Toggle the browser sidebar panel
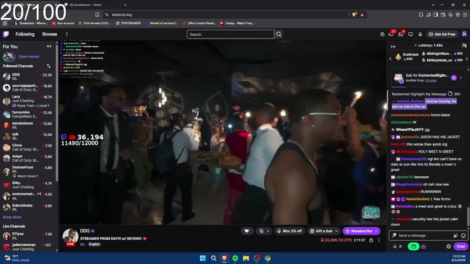470x264 pixels. pos(435,15)
